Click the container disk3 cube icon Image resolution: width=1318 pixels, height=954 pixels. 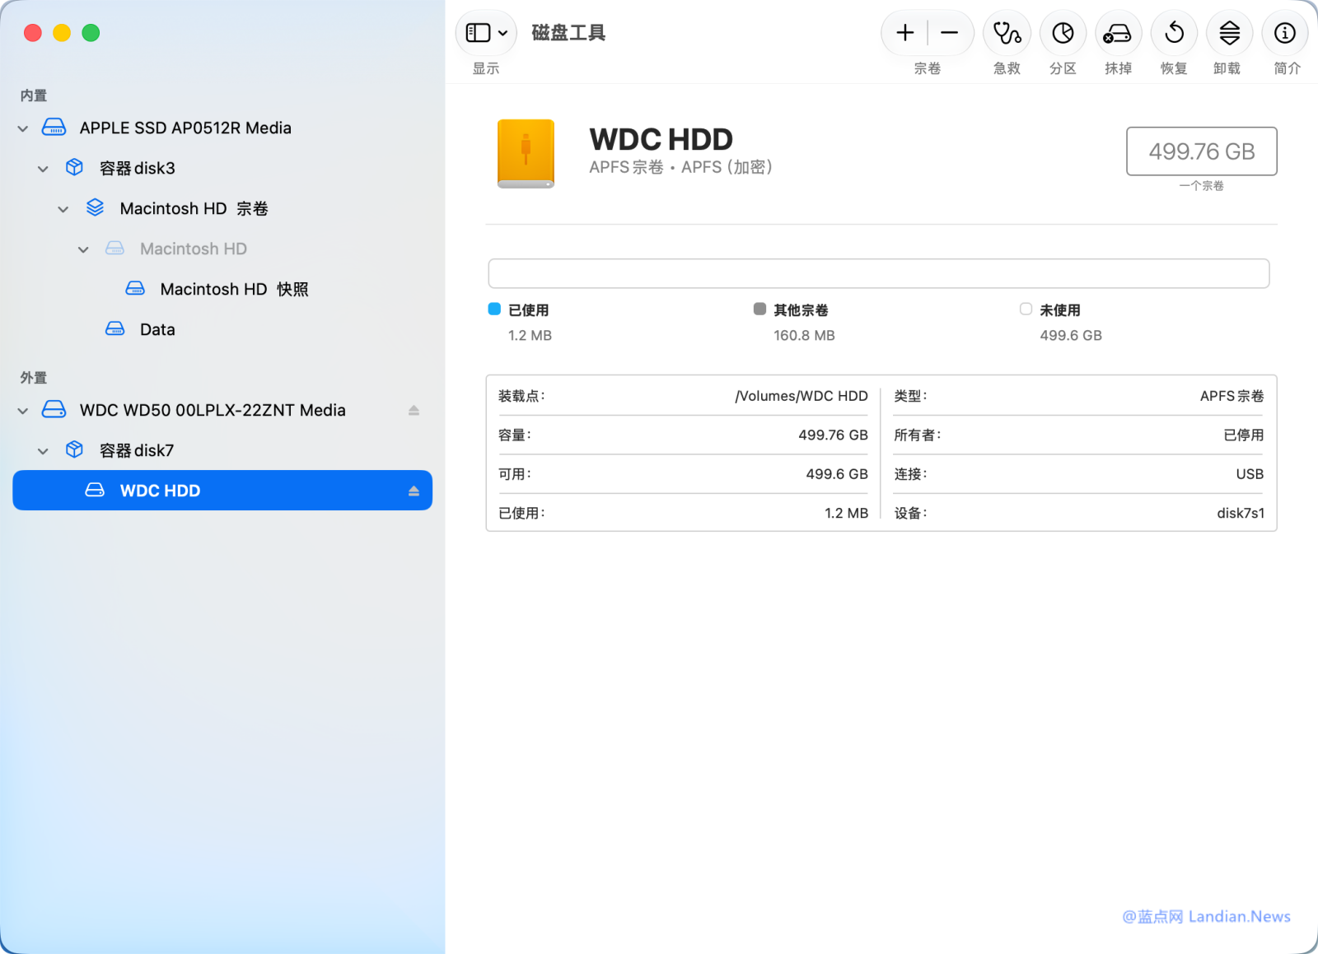tap(74, 168)
